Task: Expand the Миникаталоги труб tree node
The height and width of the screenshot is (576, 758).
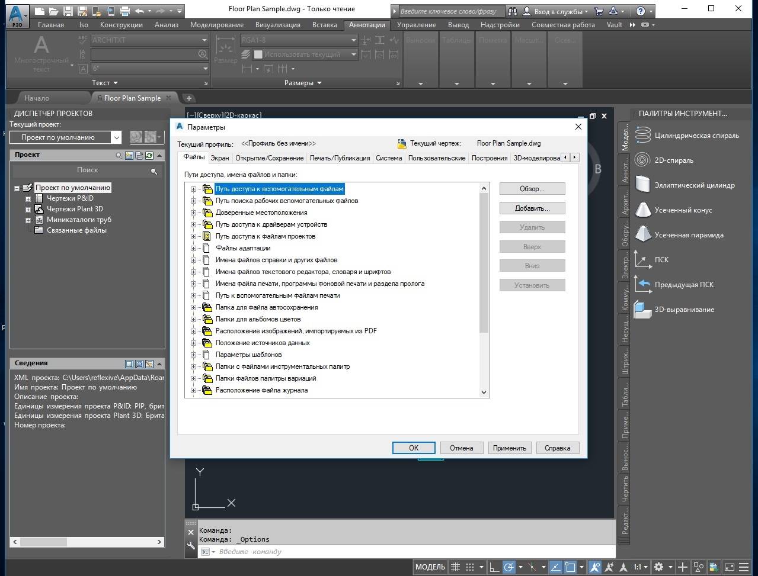Action: click(28, 220)
